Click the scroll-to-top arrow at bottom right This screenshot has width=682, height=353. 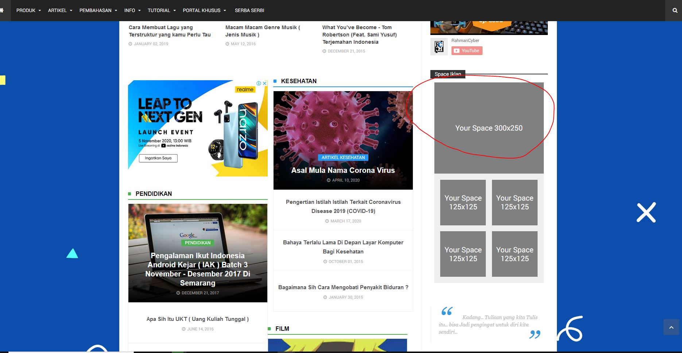[x=671, y=327]
